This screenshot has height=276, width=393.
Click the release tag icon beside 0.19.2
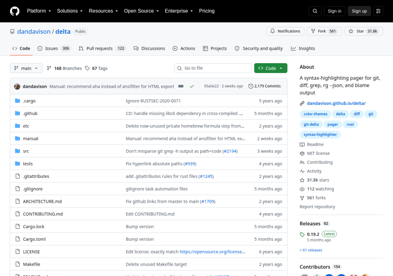(302, 235)
